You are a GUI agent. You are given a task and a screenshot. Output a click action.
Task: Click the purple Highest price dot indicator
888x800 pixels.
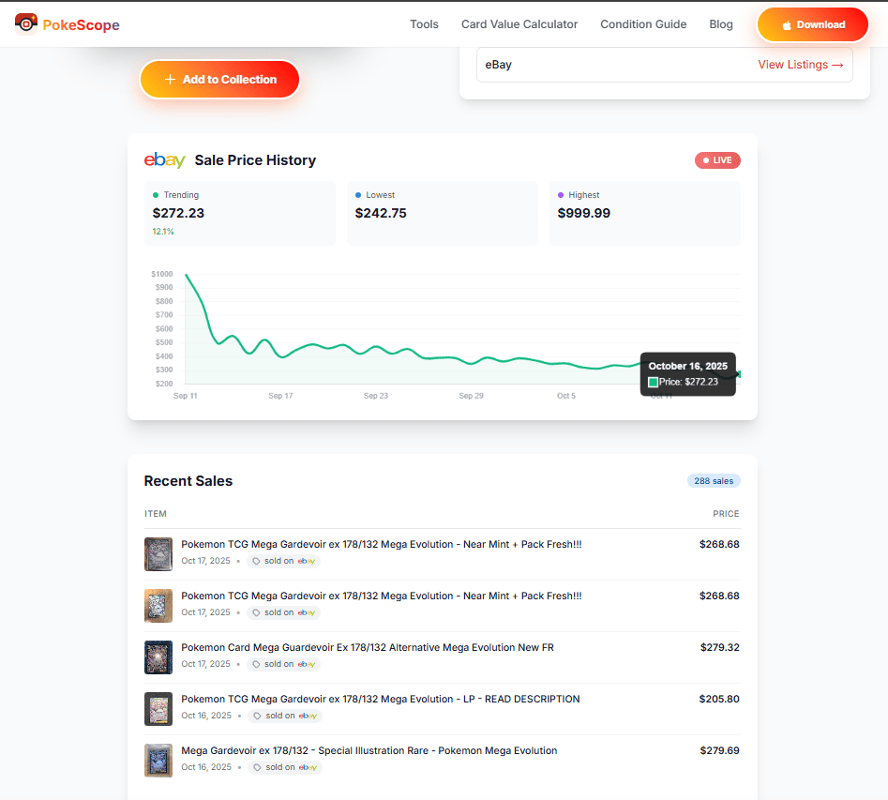click(x=561, y=194)
